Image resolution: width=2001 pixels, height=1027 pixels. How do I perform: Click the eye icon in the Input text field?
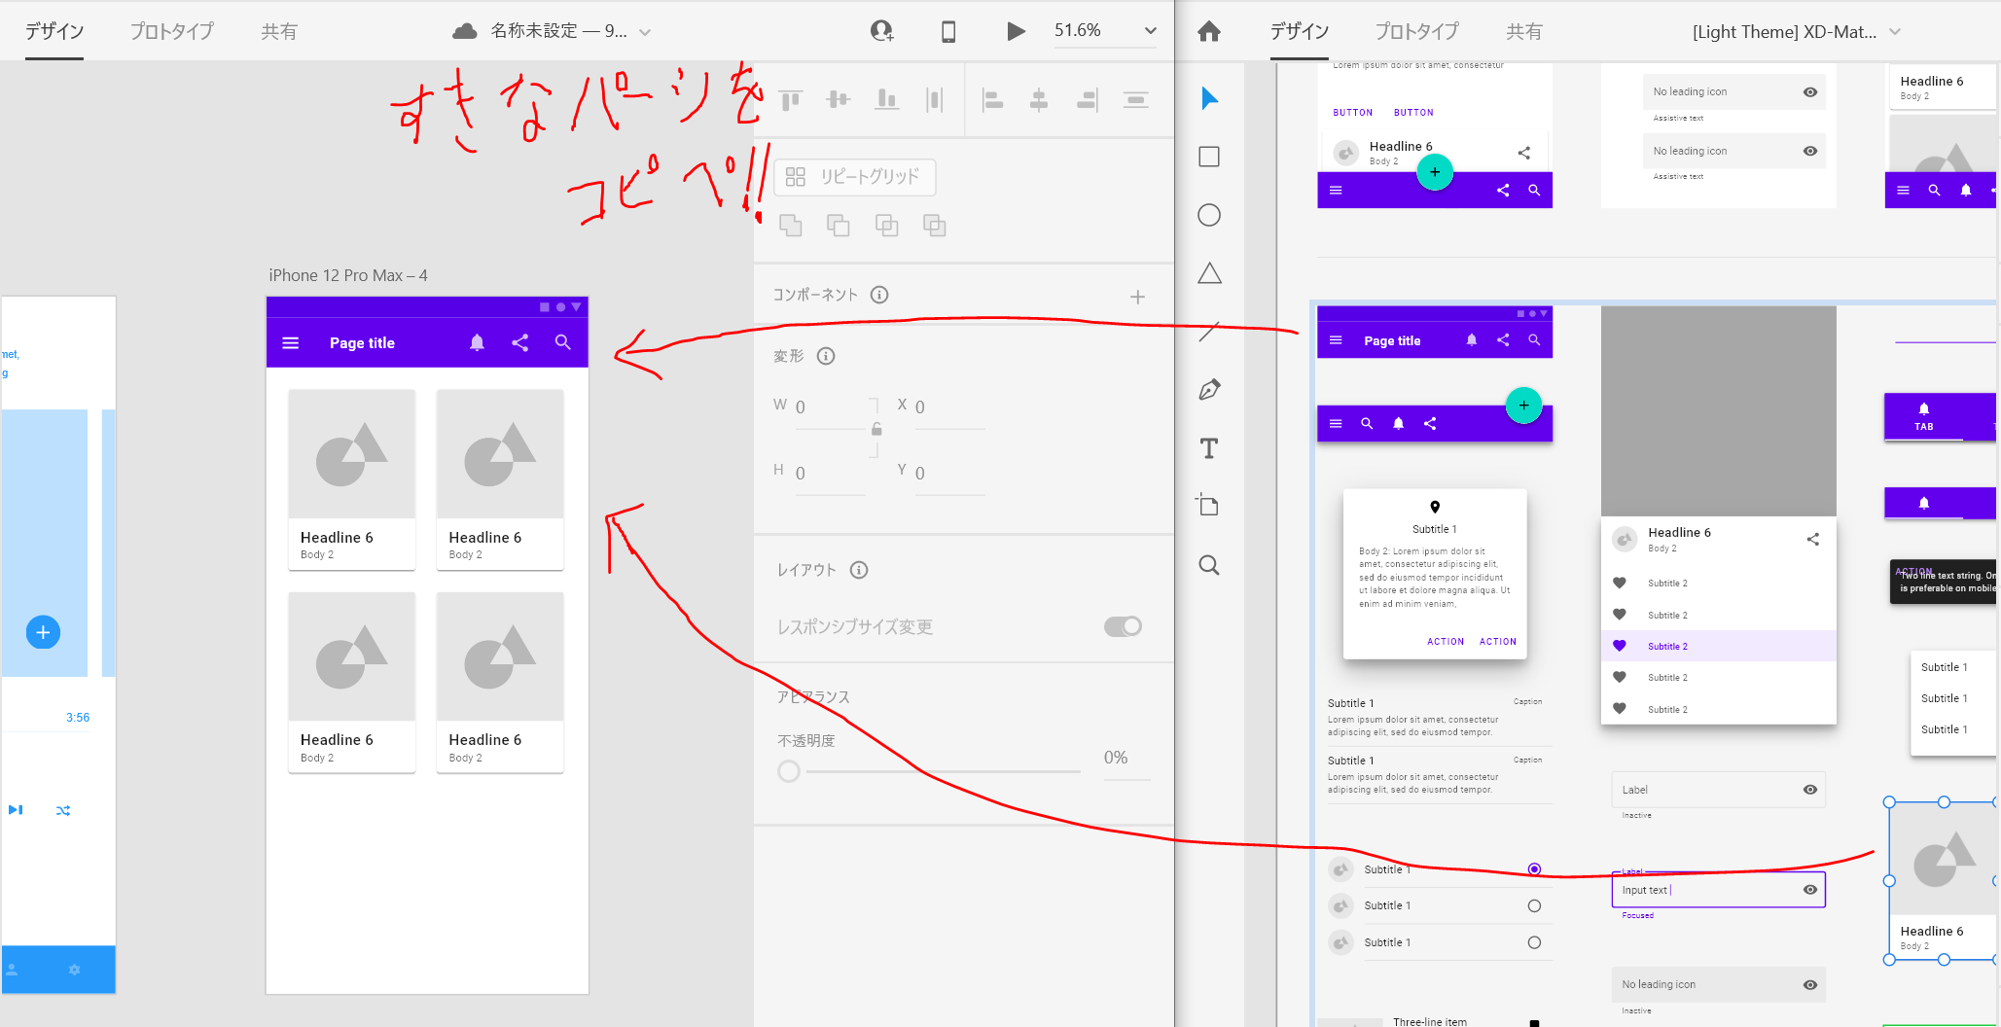pos(1810,890)
